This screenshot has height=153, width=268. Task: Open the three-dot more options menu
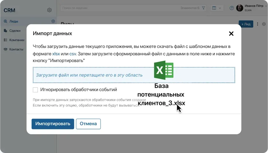pos(258,24)
